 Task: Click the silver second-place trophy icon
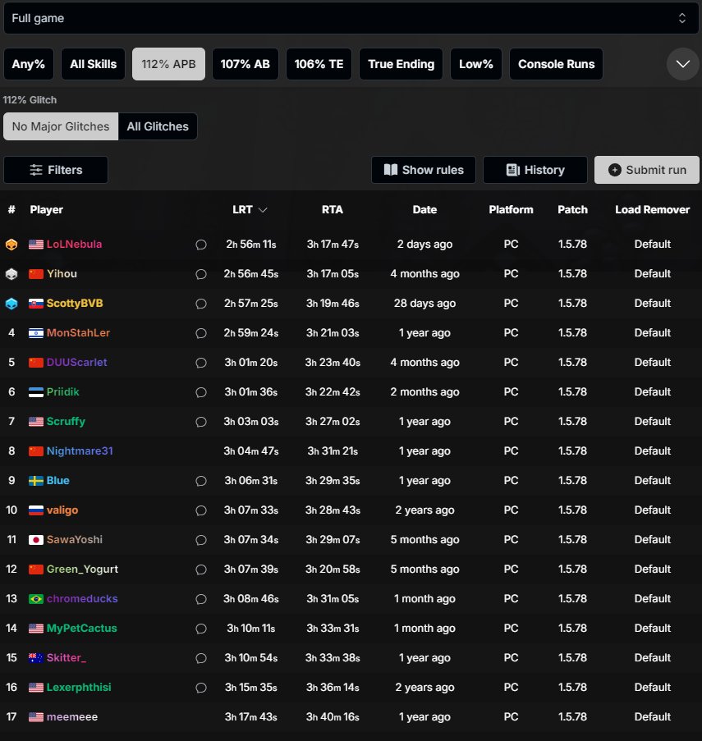tap(11, 274)
